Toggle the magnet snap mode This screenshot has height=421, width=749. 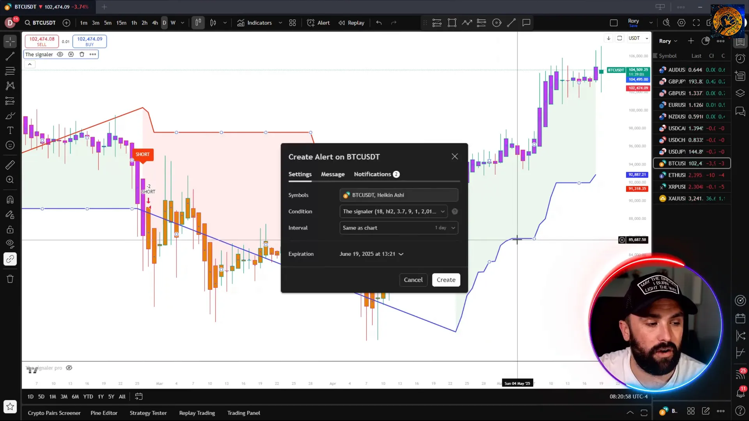click(x=10, y=200)
